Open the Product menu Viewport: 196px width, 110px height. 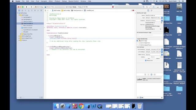(x=57, y=1)
